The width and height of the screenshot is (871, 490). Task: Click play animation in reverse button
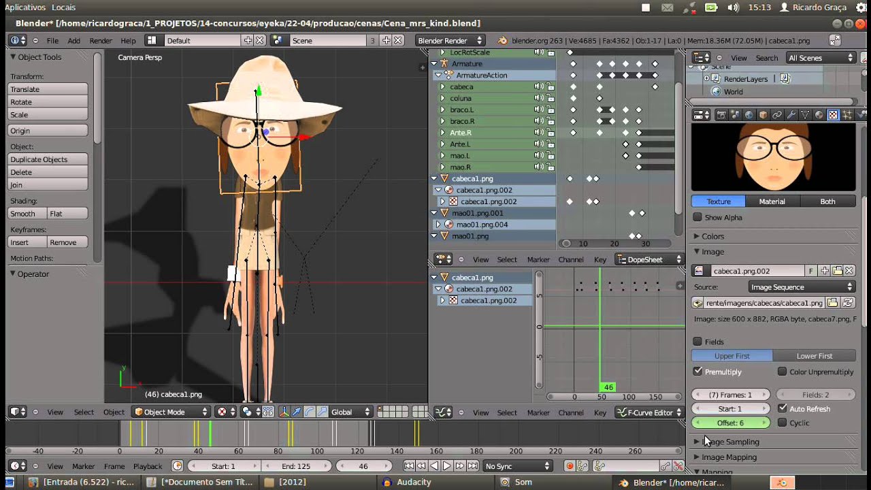click(x=435, y=466)
